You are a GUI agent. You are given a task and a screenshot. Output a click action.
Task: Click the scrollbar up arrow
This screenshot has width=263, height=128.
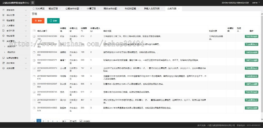tap(262, 14)
